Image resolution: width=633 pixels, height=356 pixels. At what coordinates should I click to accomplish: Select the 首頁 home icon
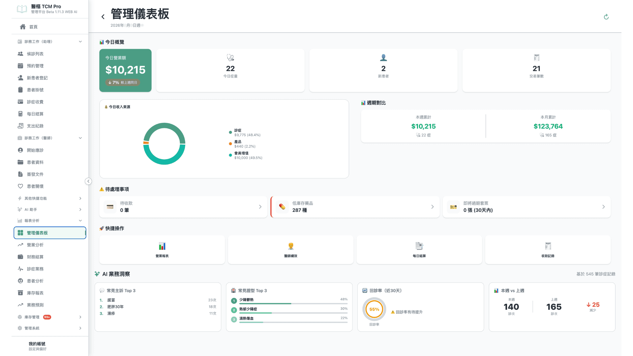pos(22,27)
